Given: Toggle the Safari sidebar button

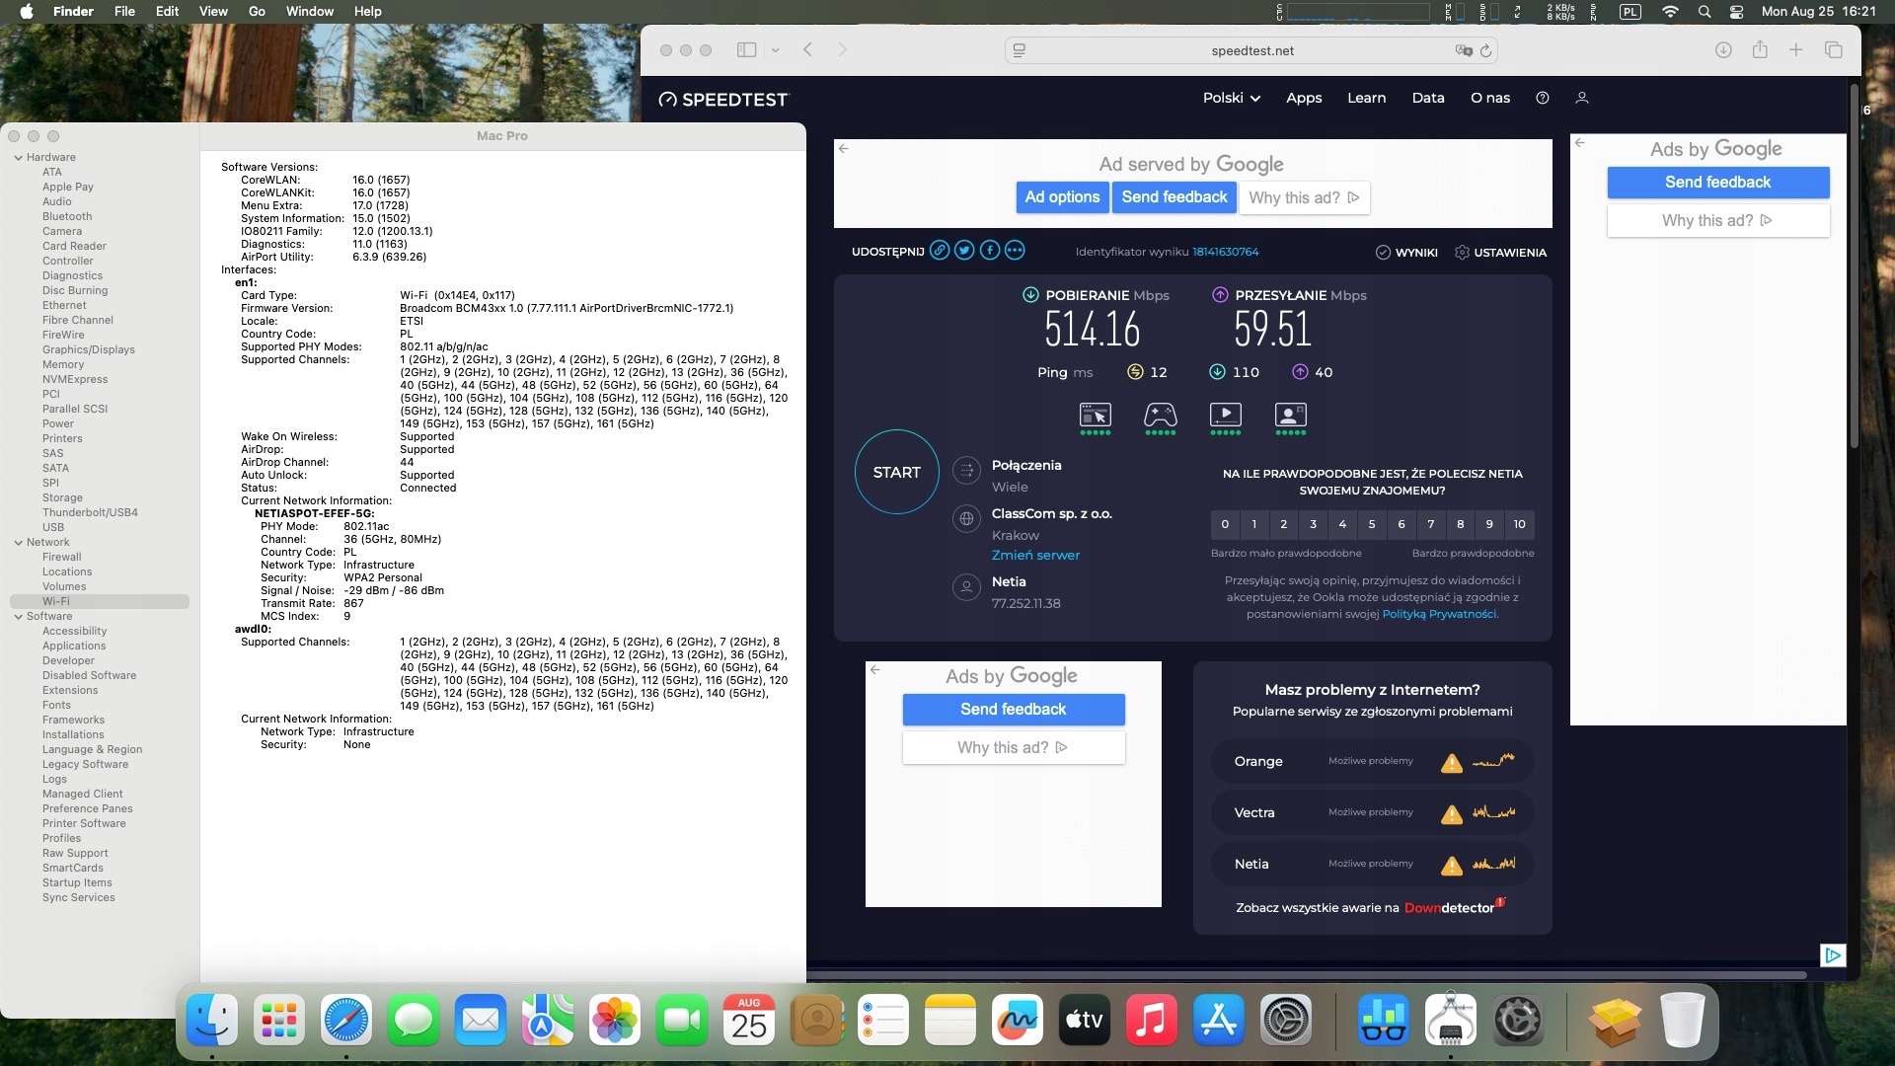Looking at the screenshot, I should click(746, 50).
